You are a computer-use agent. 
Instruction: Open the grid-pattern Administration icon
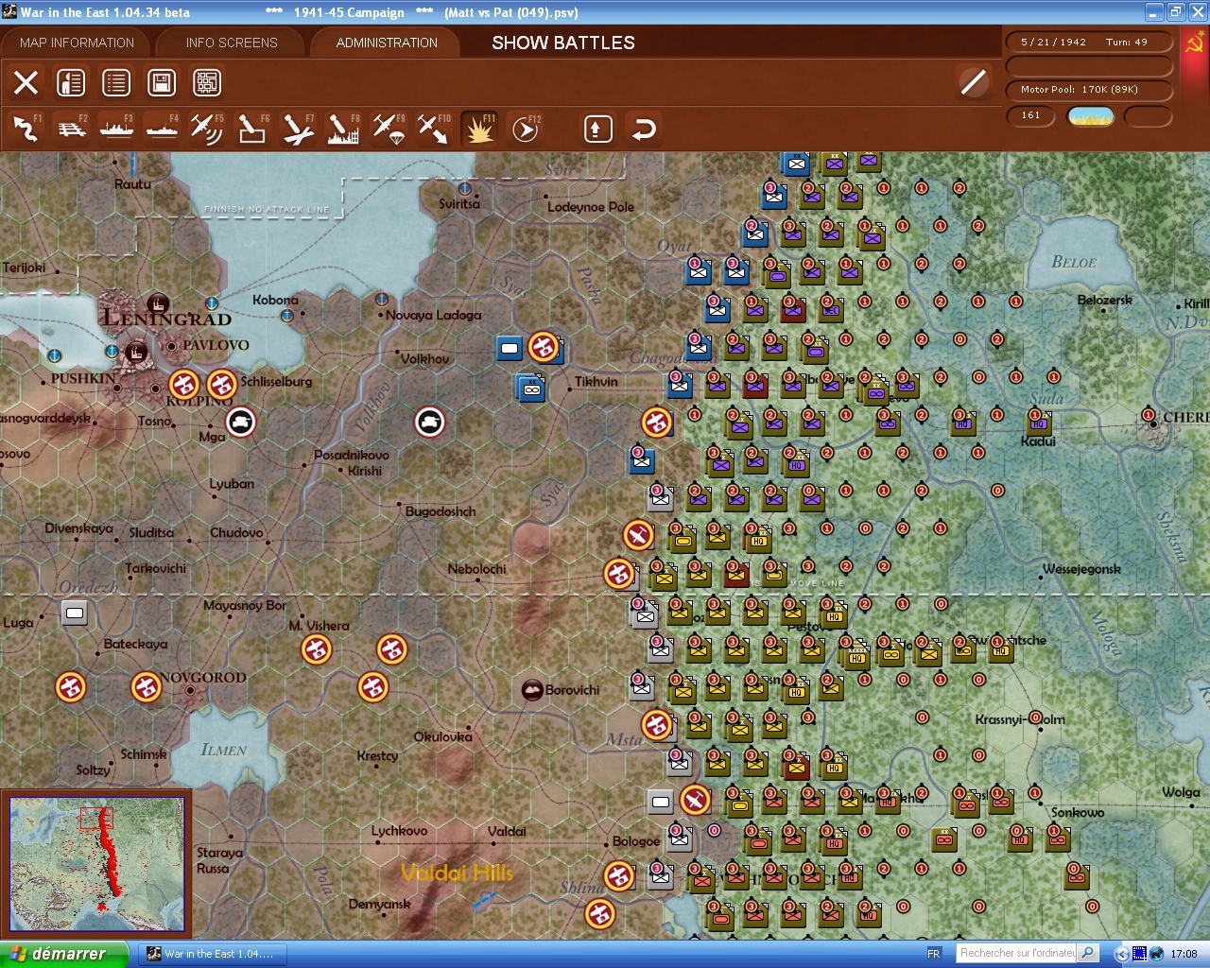(207, 82)
